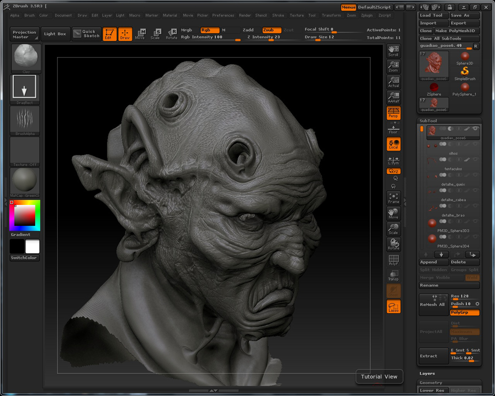This screenshot has height=396, width=495.
Task: Select the Scale mode button beside Rotate in top shelf
Action: (x=155, y=34)
